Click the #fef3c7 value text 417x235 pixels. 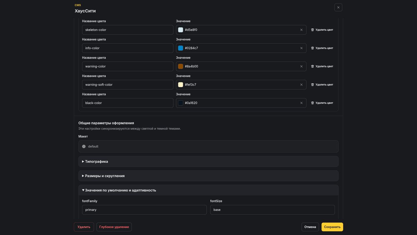(x=191, y=85)
